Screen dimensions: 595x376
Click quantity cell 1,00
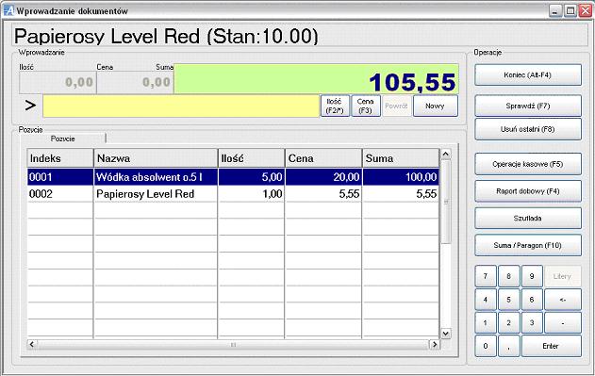[x=252, y=194]
